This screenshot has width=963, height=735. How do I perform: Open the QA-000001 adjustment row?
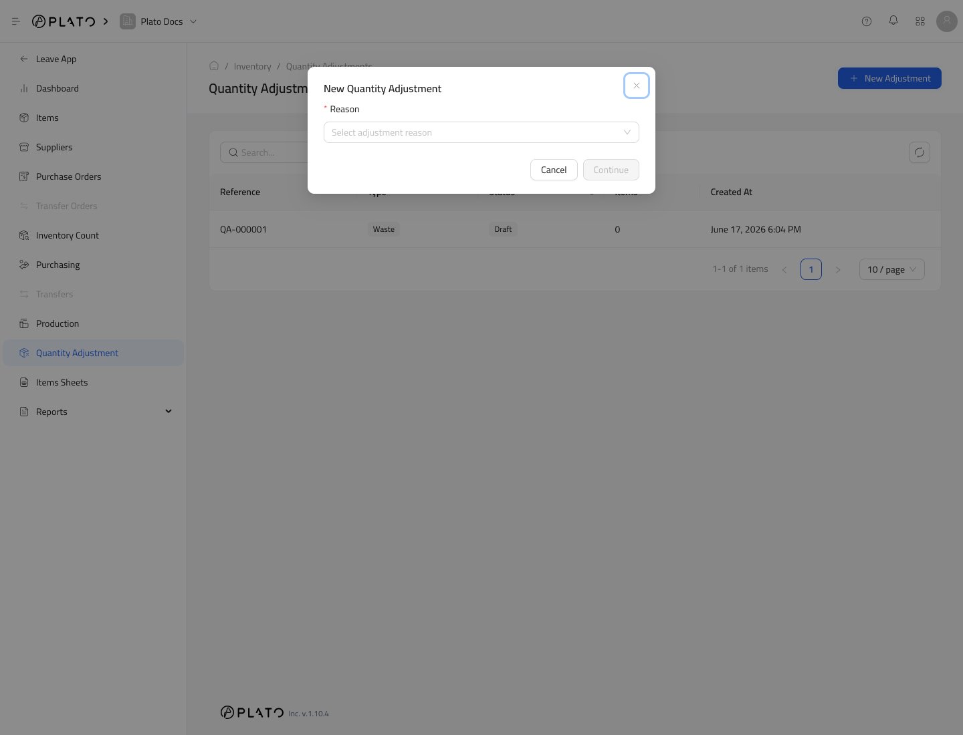click(x=575, y=229)
